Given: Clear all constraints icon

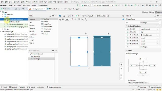Looking at the screenshot, I should pos(72,19).
